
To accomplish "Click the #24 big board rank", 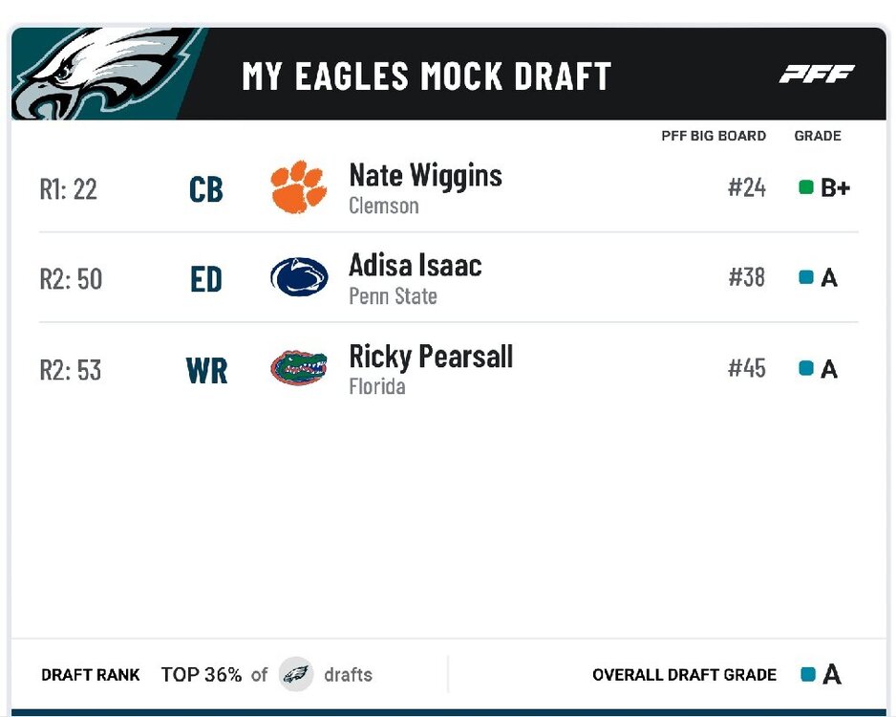I will 747,187.
